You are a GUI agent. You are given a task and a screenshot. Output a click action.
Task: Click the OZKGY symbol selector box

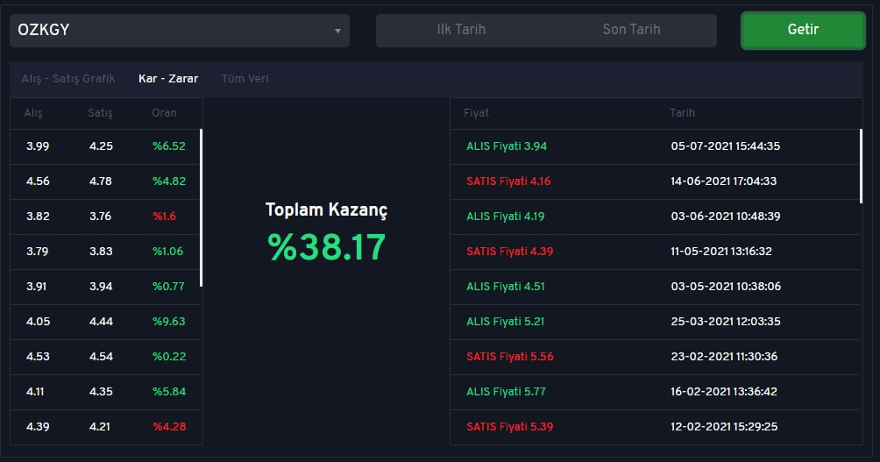pos(180,31)
